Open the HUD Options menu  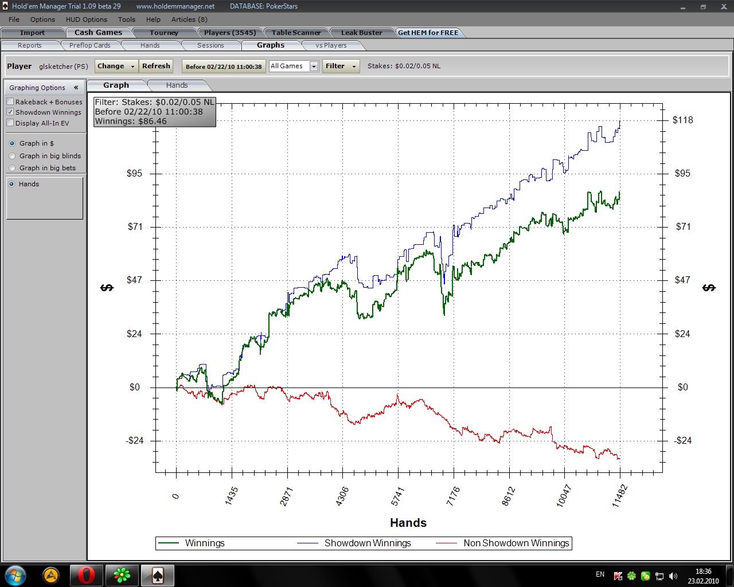[86, 19]
